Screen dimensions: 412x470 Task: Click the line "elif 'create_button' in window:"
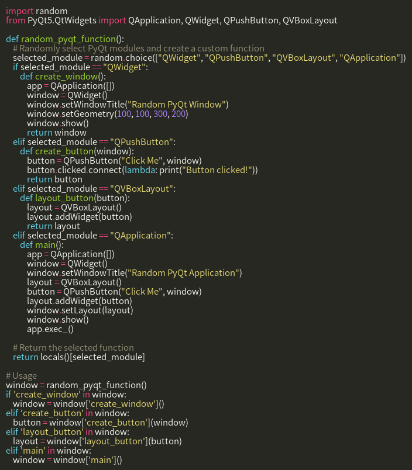pyautogui.click(x=67, y=413)
